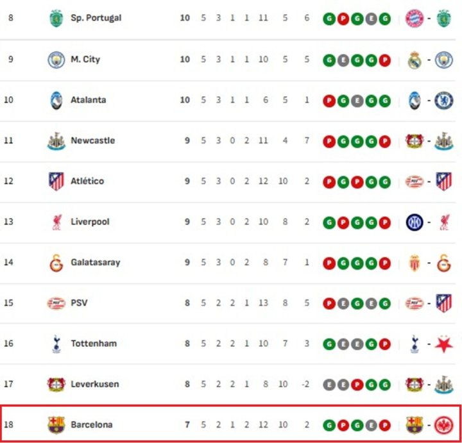Click Tottenham's first green G form badge
This screenshot has height=443, width=462.
coord(329,344)
